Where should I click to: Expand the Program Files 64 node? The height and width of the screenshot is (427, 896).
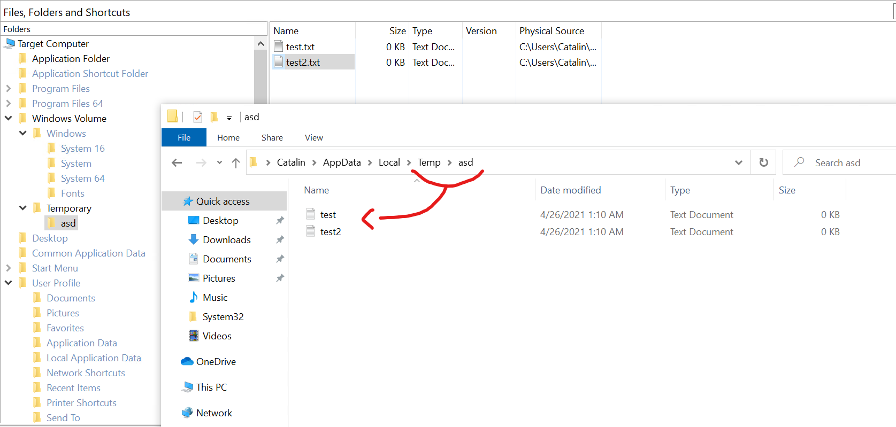click(x=8, y=104)
